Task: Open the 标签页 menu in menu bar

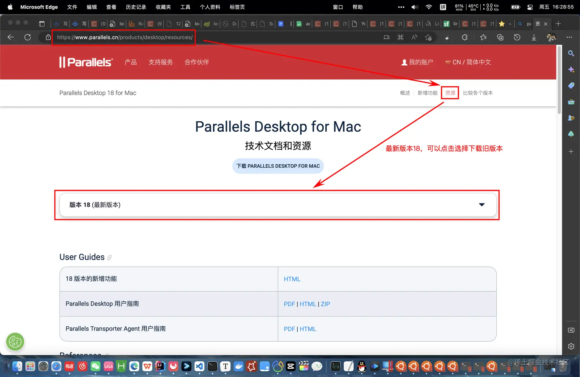Action: [237, 7]
